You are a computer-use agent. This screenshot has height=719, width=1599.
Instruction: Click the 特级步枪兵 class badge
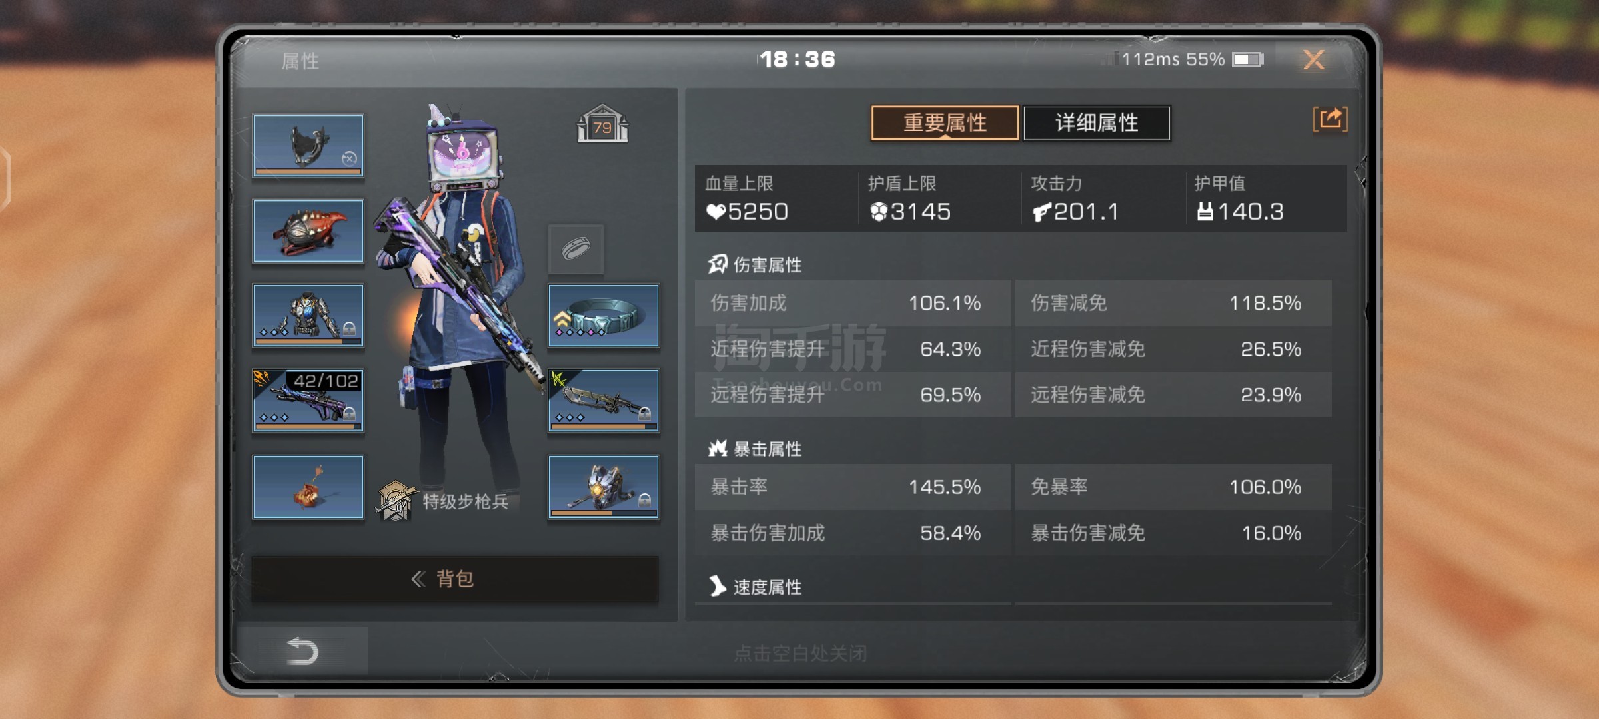[x=444, y=501]
